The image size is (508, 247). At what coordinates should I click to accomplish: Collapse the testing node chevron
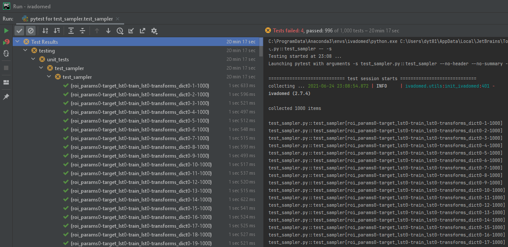[x=25, y=50]
